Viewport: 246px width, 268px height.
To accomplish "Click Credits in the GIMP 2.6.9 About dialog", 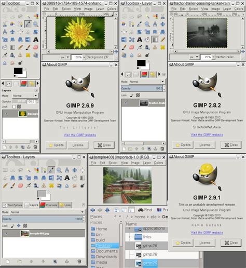I will point(56,145).
